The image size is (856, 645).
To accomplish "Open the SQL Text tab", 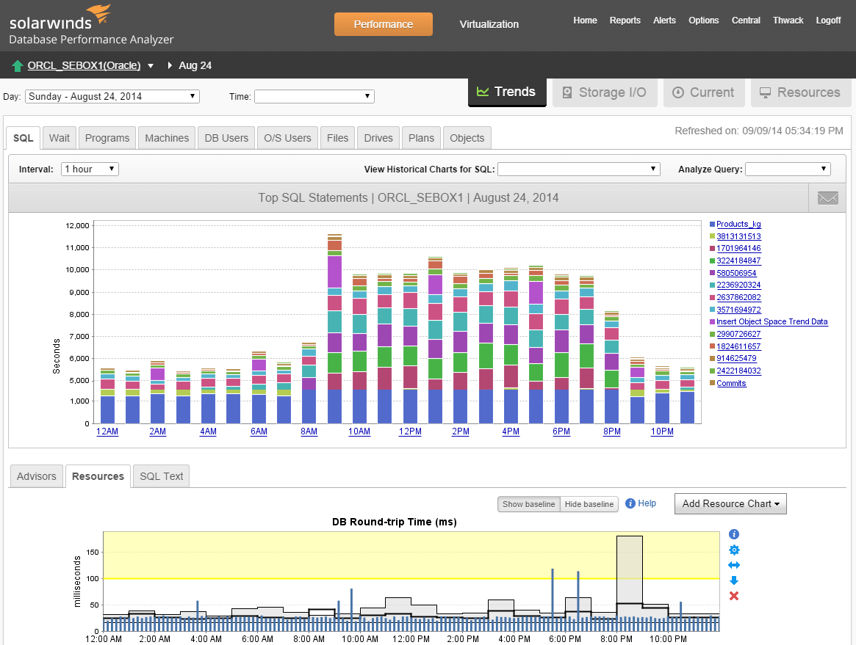I will pyautogui.click(x=161, y=475).
